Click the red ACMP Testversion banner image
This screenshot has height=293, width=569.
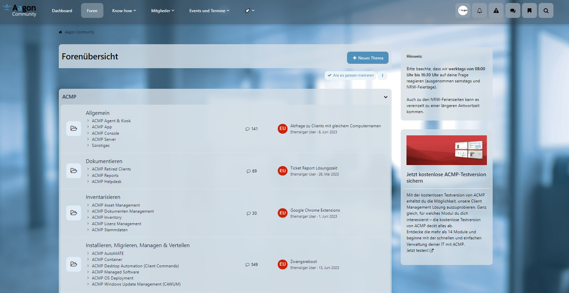447,150
